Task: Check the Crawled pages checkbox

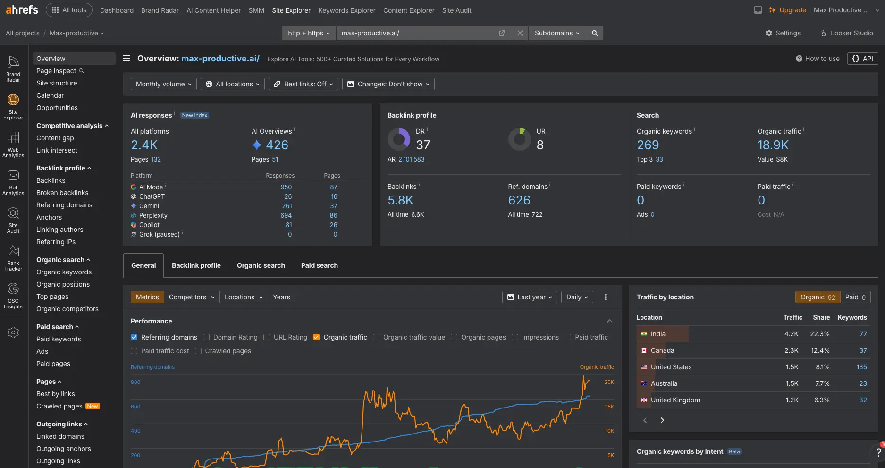Action: pyautogui.click(x=198, y=351)
